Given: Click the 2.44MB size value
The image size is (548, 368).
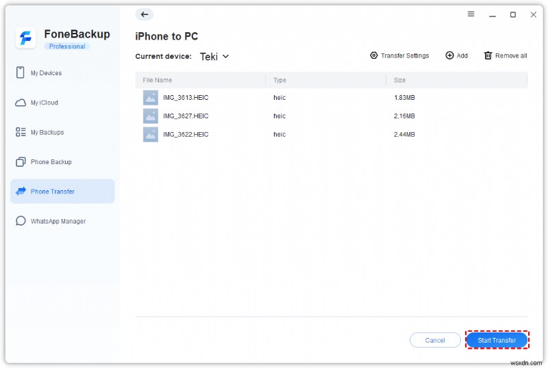Looking at the screenshot, I should pos(404,135).
